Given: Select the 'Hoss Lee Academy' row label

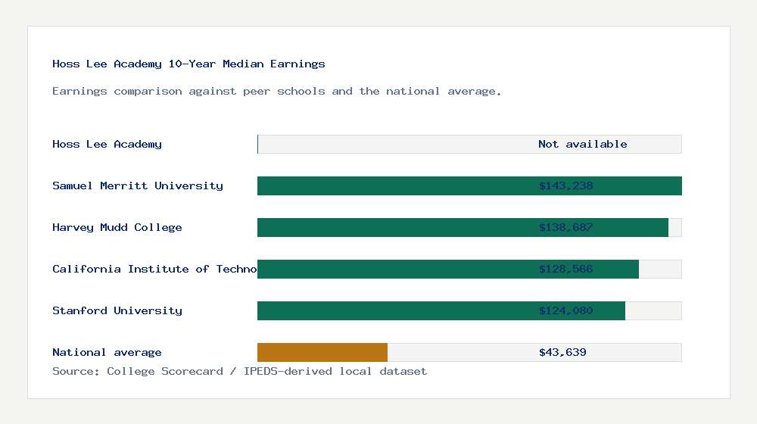Looking at the screenshot, I should click(107, 144).
